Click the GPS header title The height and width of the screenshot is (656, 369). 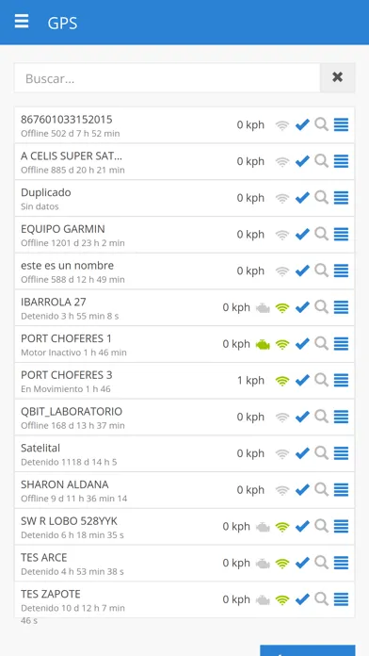62,23
